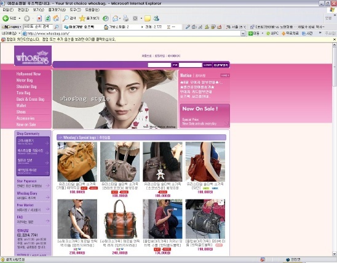
Task: Open the 도구(T) menu
Action: pyautogui.click(x=76, y=10)
